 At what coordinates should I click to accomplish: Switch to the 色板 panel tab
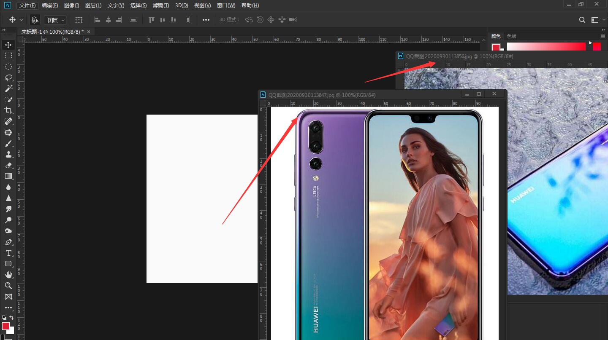click(x=511, y=36)
